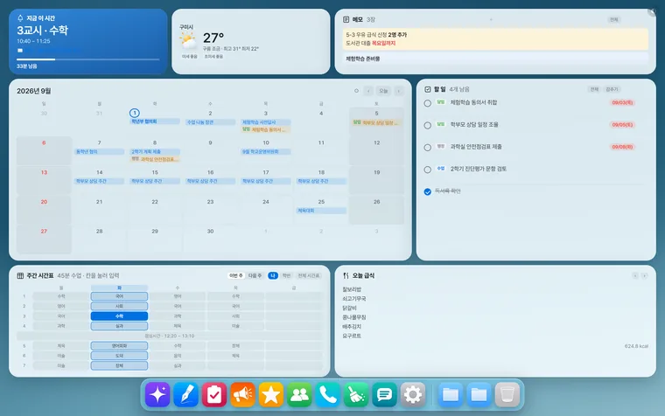Jump to today with 오늘 button

pos(383,91)
